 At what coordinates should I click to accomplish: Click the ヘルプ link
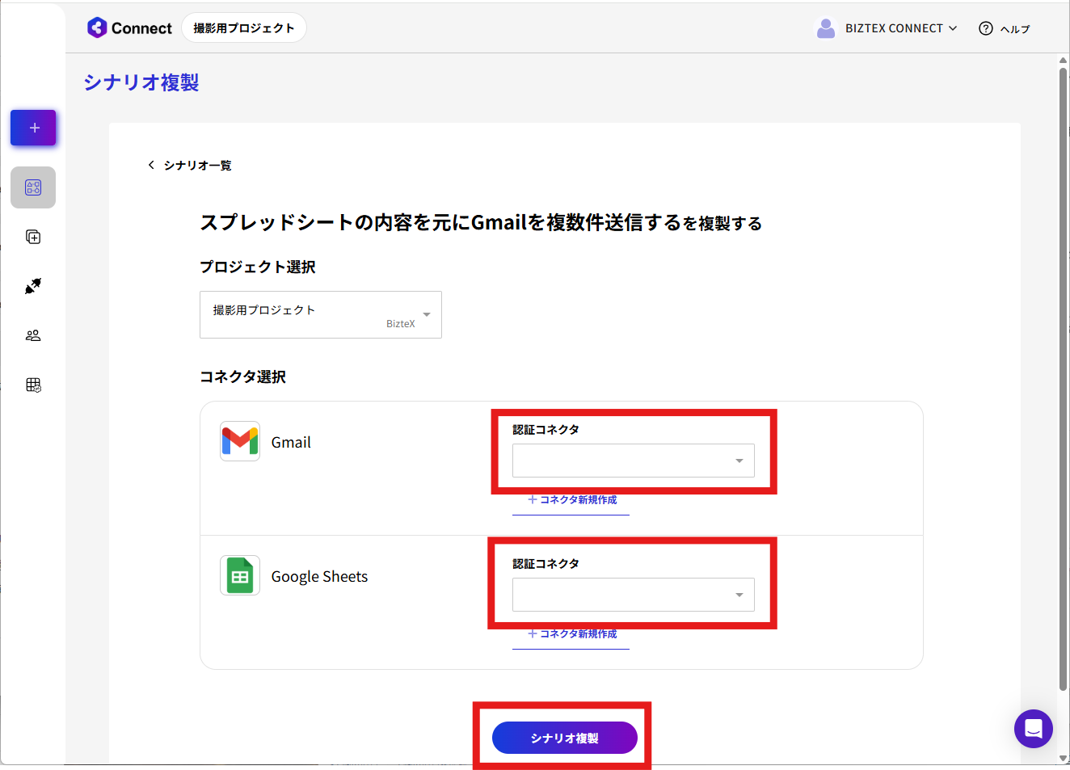click(x=1015, y=29)
